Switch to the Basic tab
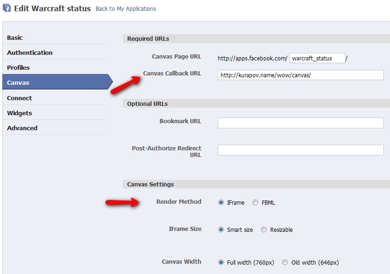Viewport: 390px width, 274px height. (15, 37)
